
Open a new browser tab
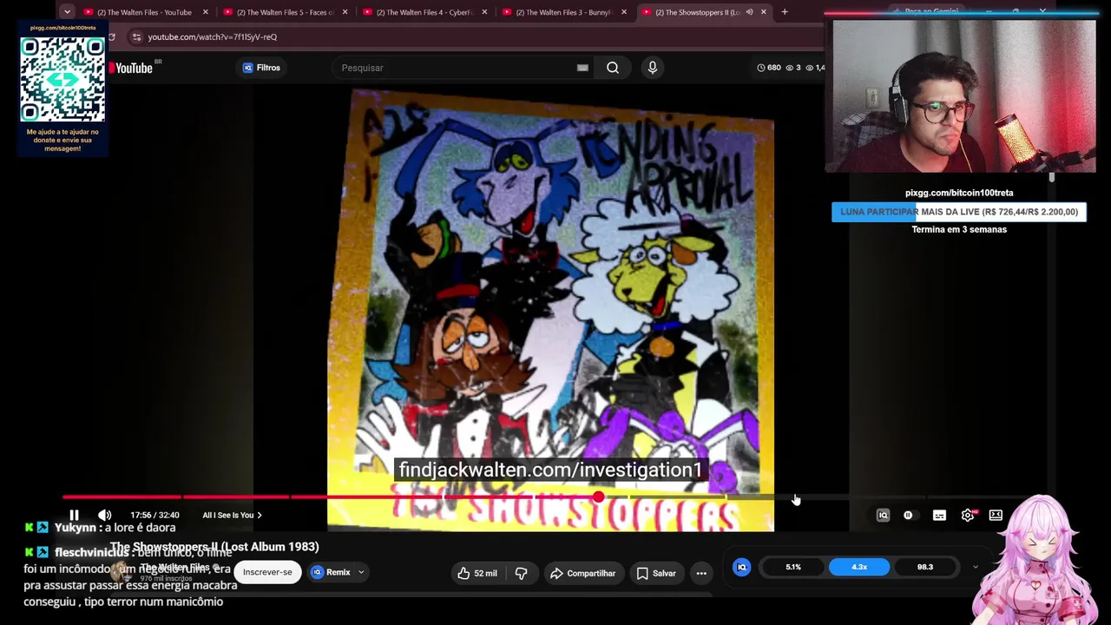(785, 12)
